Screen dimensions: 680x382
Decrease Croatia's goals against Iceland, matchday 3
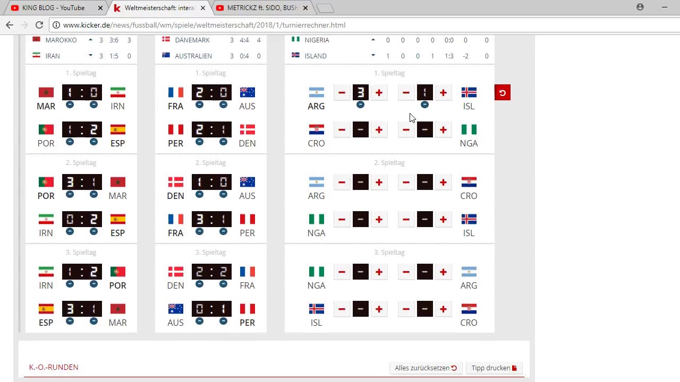click(x=406, y=309)
